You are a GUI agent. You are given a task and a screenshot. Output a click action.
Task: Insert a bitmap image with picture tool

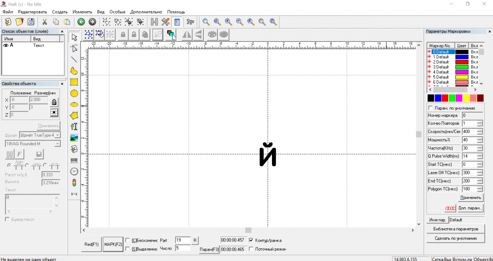point(74,137)
